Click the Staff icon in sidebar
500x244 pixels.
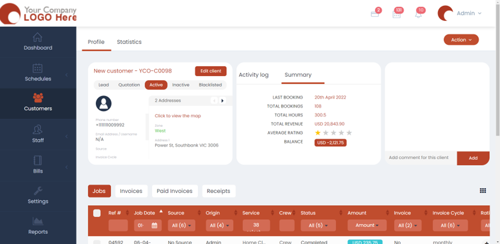(x=37, y=129)
